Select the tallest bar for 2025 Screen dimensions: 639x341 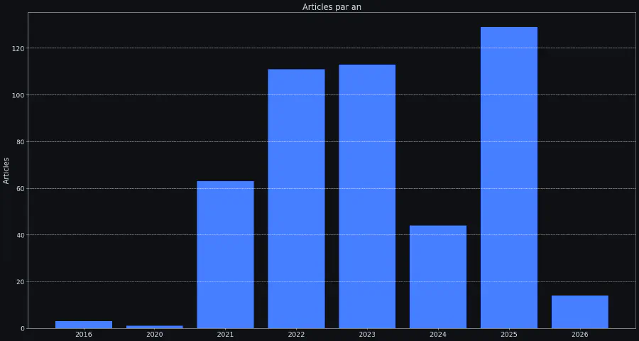[x=508, y=178]
